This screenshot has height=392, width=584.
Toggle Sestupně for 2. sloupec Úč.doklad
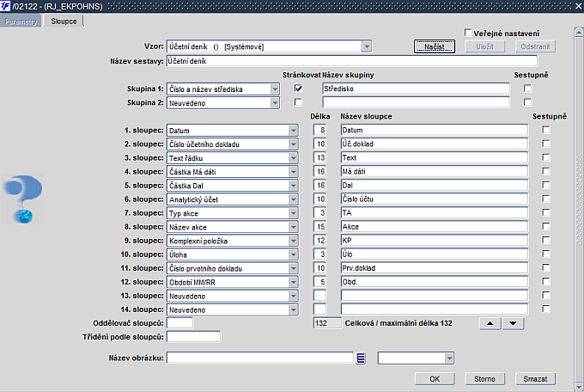click(x=546, y=144)
